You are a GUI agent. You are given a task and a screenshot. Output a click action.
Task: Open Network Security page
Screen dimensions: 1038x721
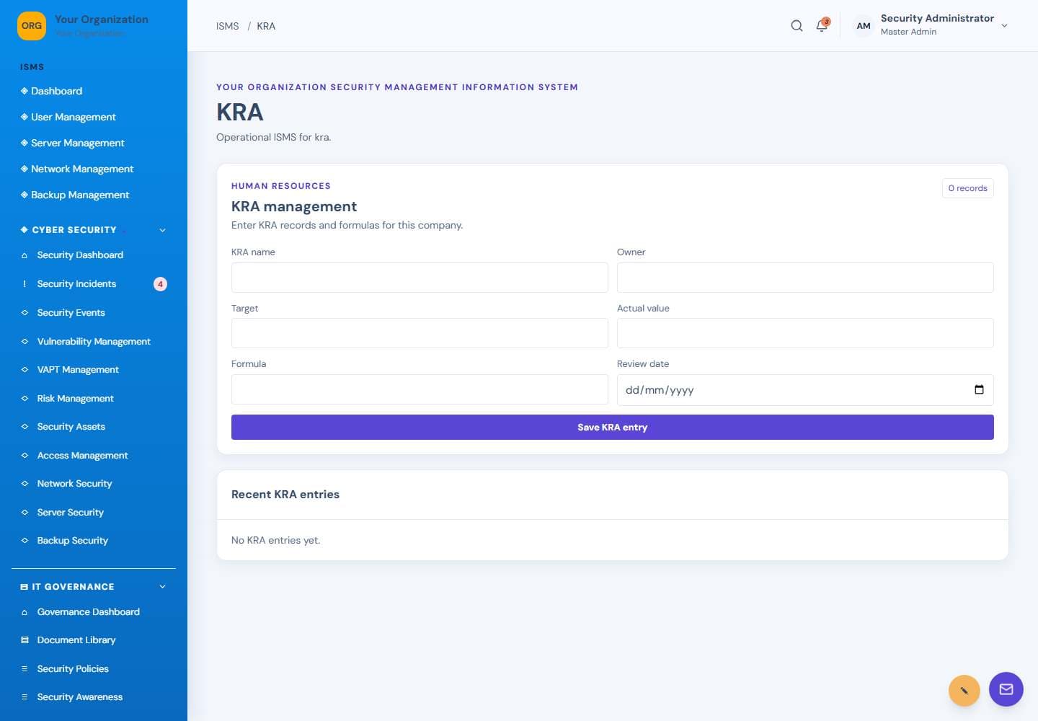74,484
